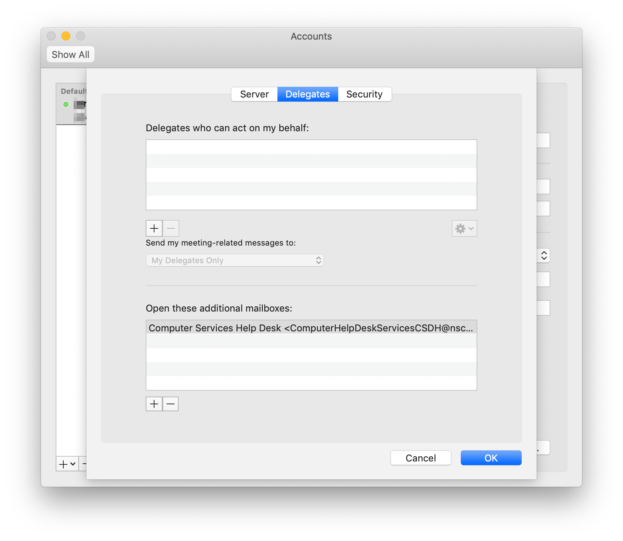Switch to the Server tab

click(x=254, y=94)
